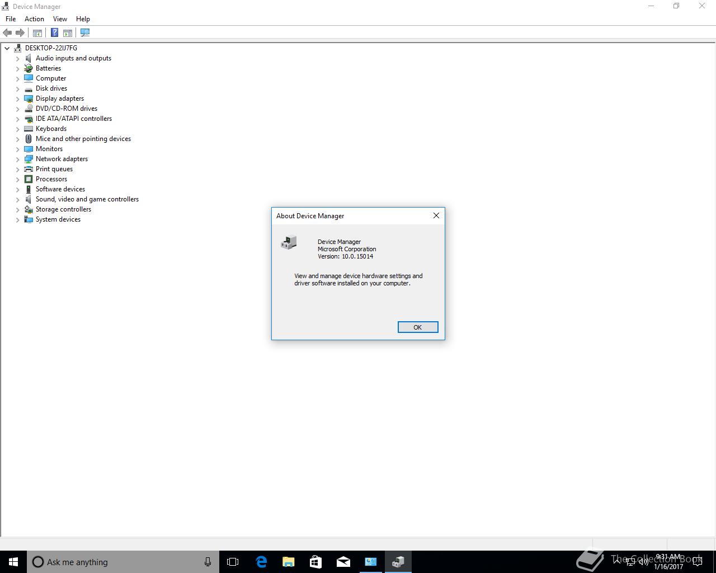The height and width of the screenshot is (573, 716).
Task: Select the DESKTOP-22IJ7FG tree label
Action: click(x=51, y=48)
